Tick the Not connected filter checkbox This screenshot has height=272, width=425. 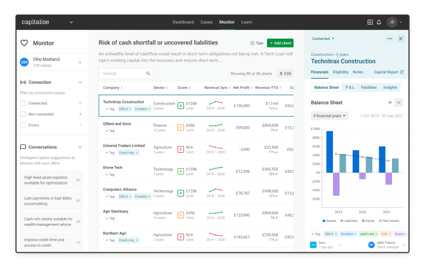(23, 114)
